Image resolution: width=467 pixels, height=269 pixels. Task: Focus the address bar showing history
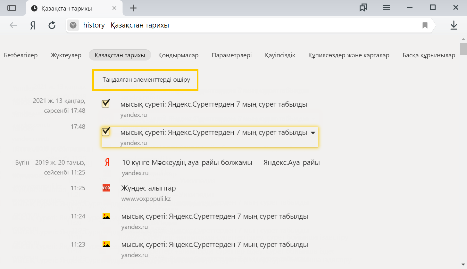(x=250, y=25)
